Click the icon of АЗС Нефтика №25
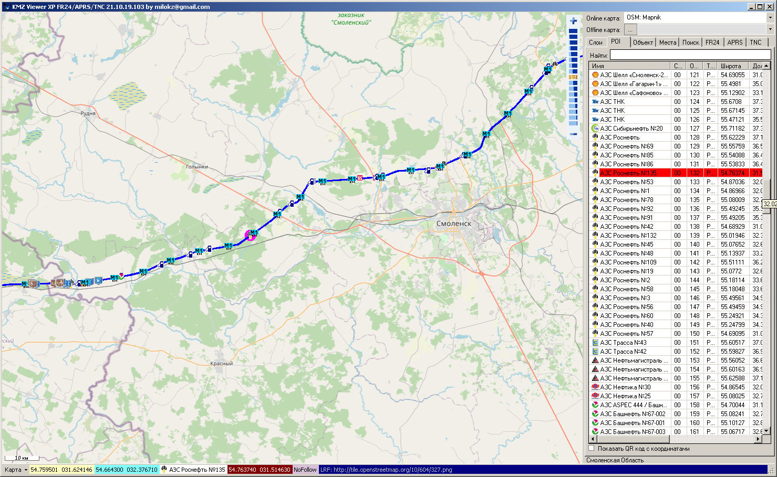 [x=595, y=396]
